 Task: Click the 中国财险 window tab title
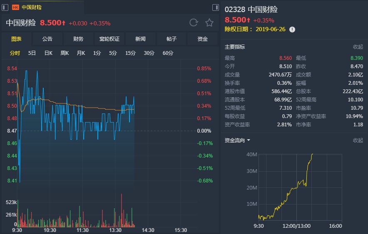tap(32, 7)
